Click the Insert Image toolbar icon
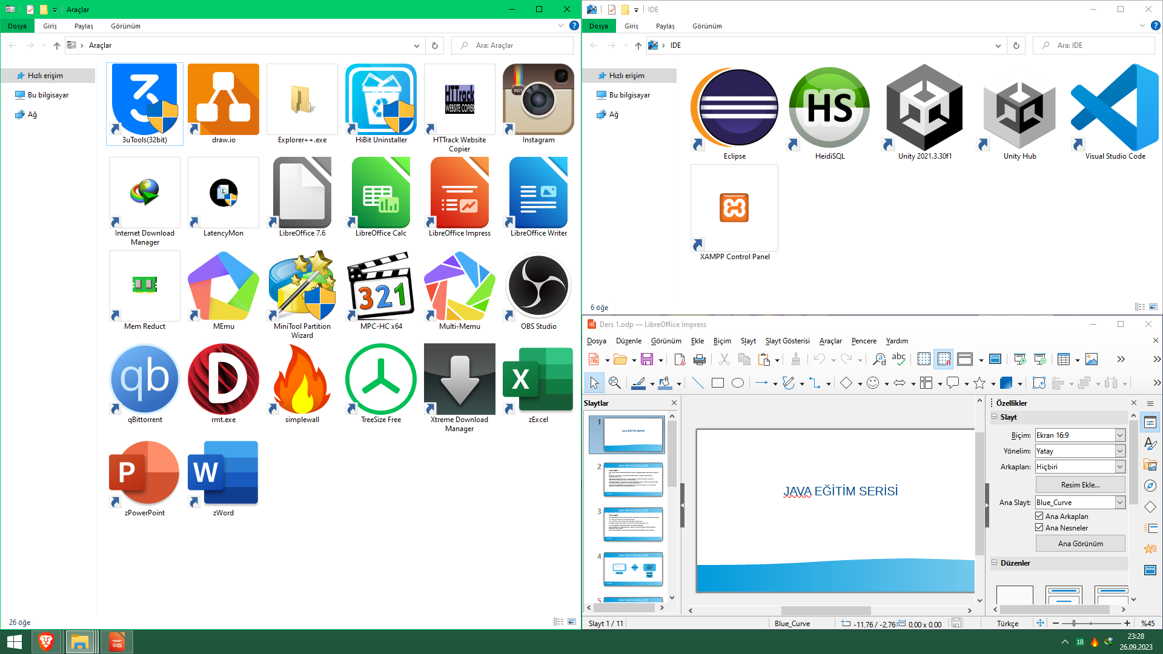Viewport: 1163px width, 654px height. coord(1092,360)
